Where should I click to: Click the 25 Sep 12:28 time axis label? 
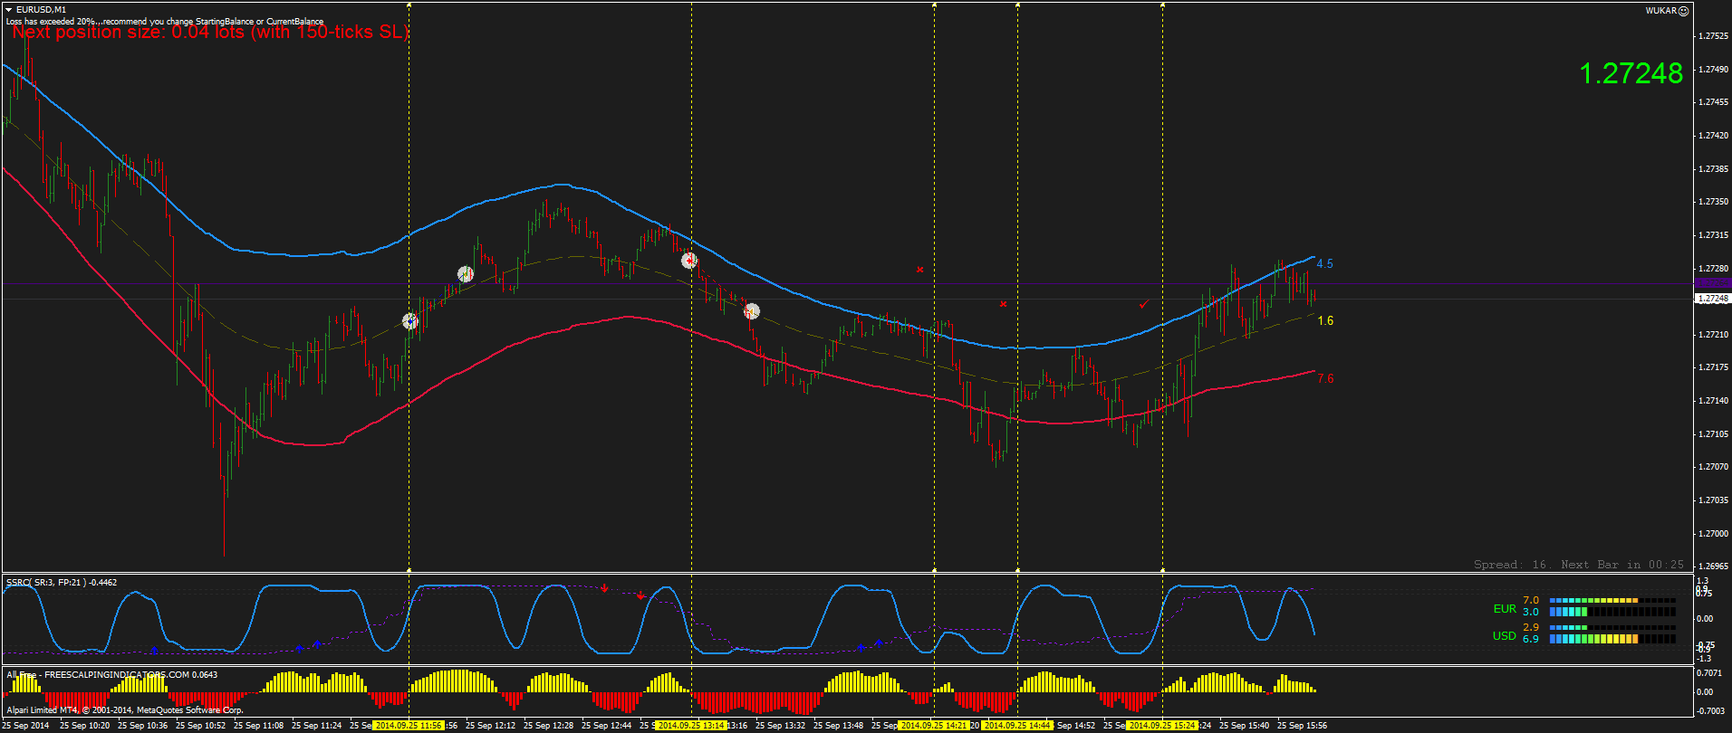pyautogui.click(x=548, y=726)
